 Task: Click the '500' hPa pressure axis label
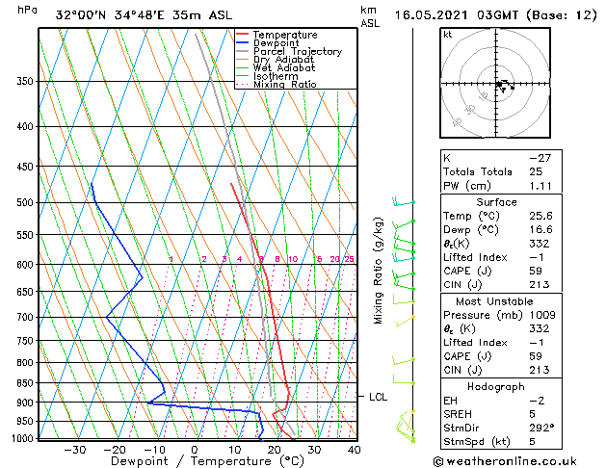[x=25, y=203]
